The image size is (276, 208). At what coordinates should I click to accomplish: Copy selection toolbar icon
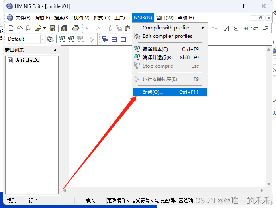[119, 28]
